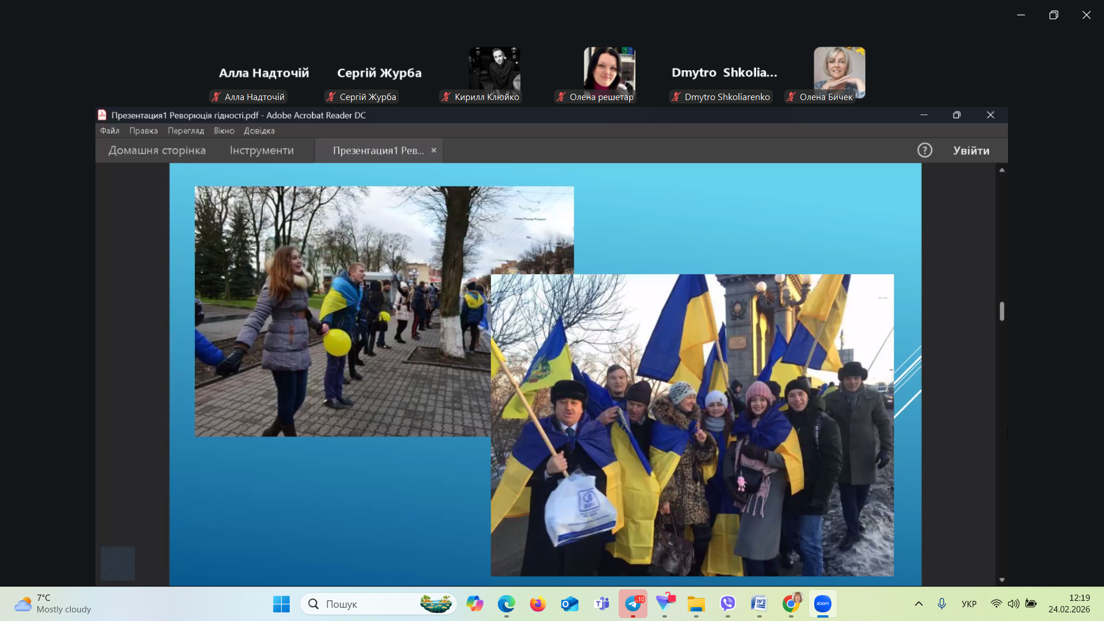Launch Firefox from the taskbar
The height and width of the screenshot is (621, 1104).
click(538, 604)
